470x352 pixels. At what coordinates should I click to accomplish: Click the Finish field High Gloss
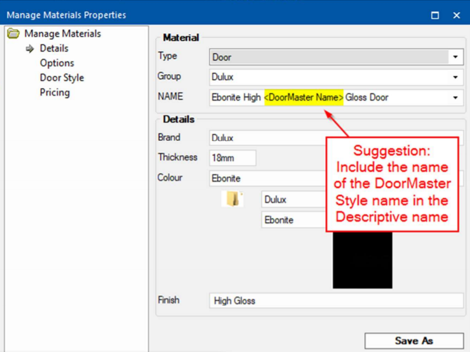coord(336,301)
